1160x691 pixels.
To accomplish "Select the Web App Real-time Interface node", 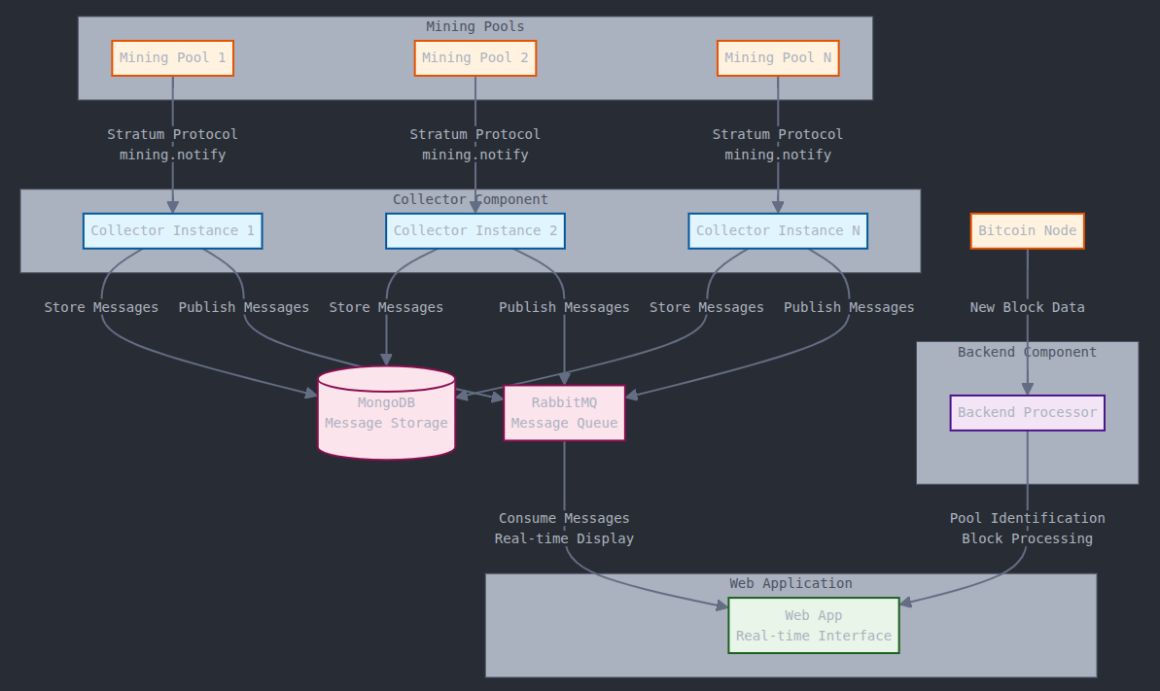I will tap(813, 626).
